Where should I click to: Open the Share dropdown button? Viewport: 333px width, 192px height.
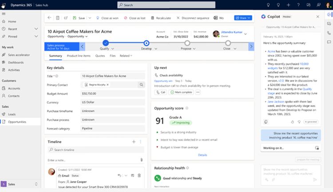[x=243, y=18]
